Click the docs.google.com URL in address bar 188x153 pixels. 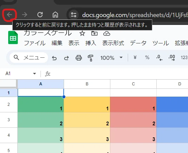(135, 15)
